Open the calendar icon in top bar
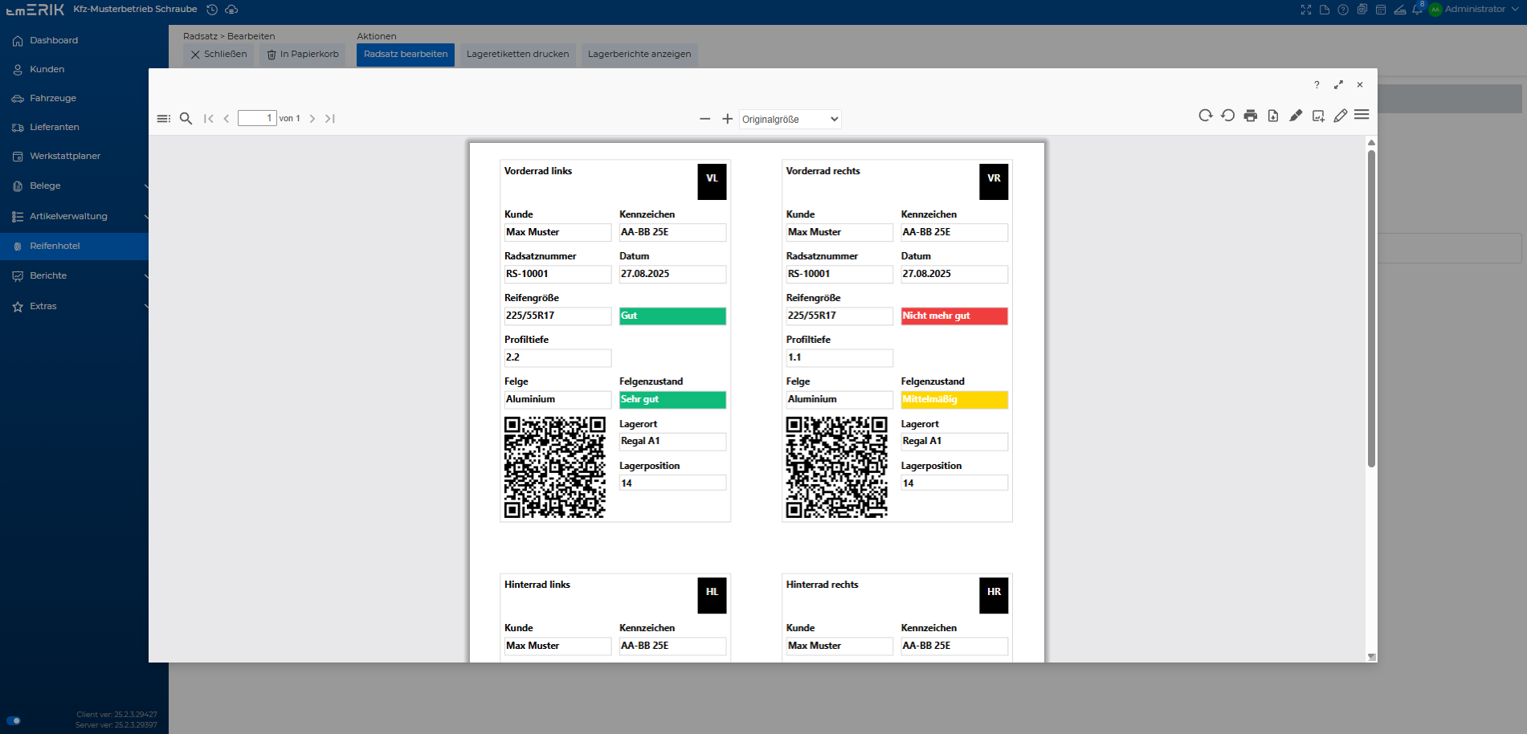The image size is (1527, 734). click(x=1381, y=10)
